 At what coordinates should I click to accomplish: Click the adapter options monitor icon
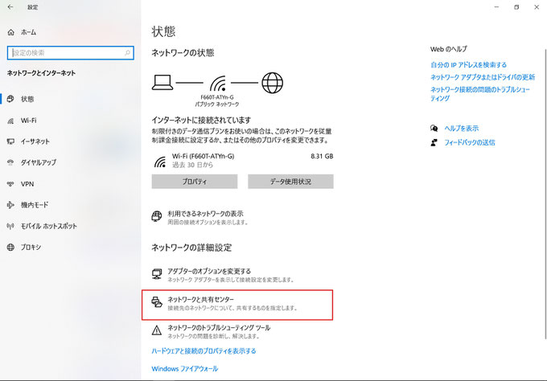(157, 274)
